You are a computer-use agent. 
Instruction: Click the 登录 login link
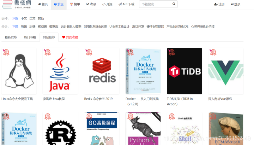coord(235,4)
